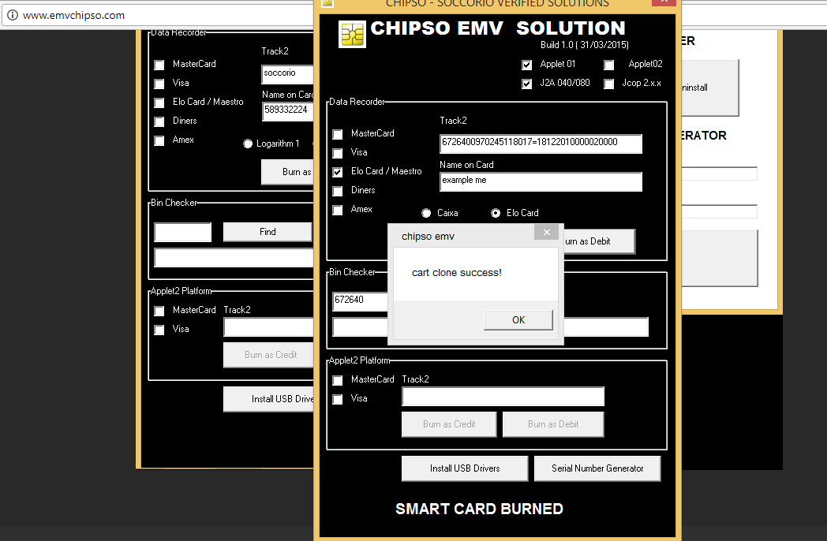Check Amex in the back window
The width and height of the screenshot is (827, 541).
[159, 141]
